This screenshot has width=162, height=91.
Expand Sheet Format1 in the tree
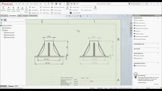click(x=3, y=33)
